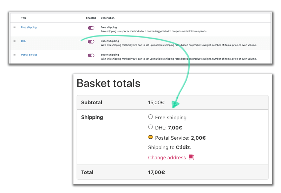Turn off the DHL enabled switch
This screenshot has width=281, height=193.
tap(91, 42)
